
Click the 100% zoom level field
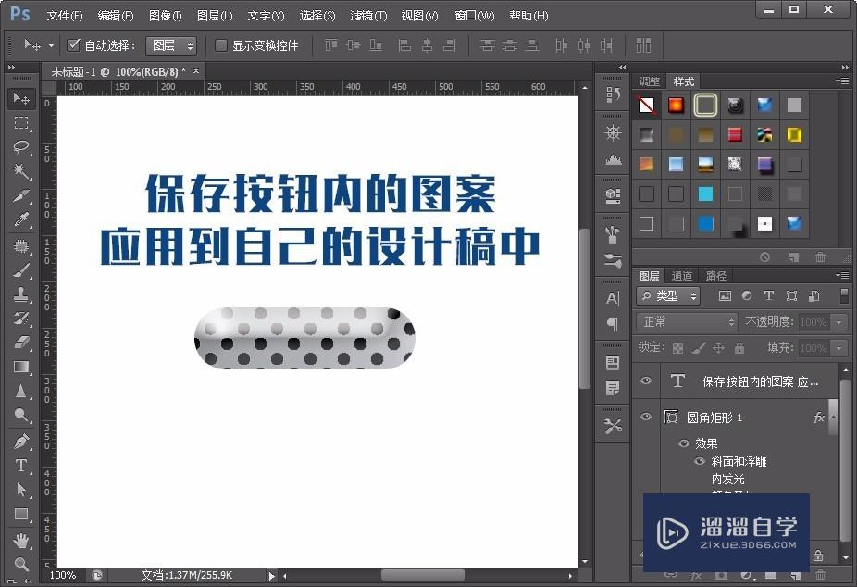tap(63, 576)
